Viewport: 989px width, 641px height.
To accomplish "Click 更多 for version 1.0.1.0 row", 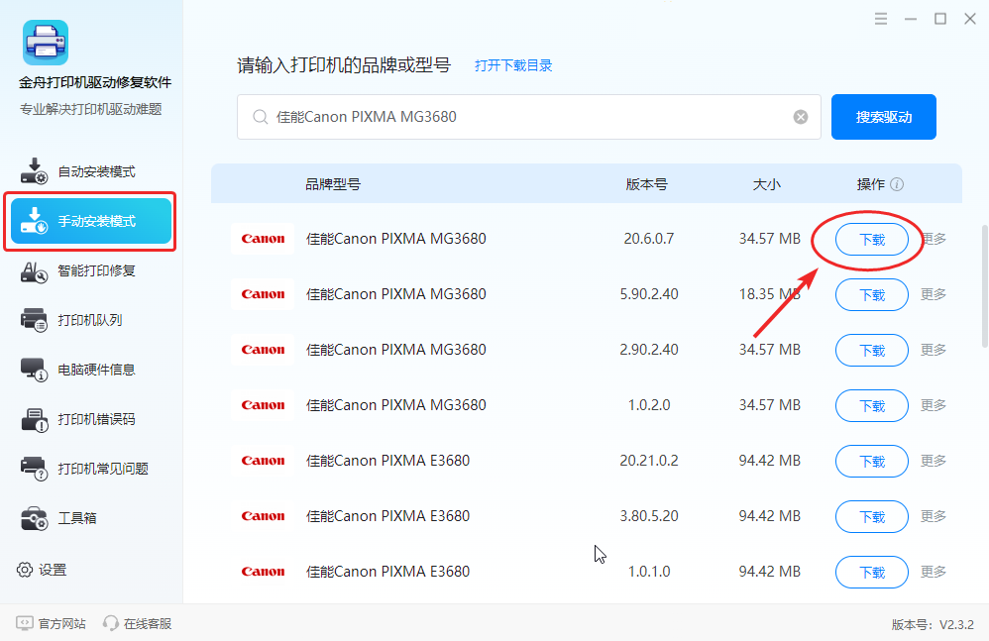I will (934, 572).
